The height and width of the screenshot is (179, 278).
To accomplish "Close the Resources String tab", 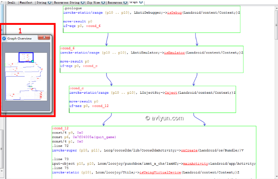I will [82, 2].
